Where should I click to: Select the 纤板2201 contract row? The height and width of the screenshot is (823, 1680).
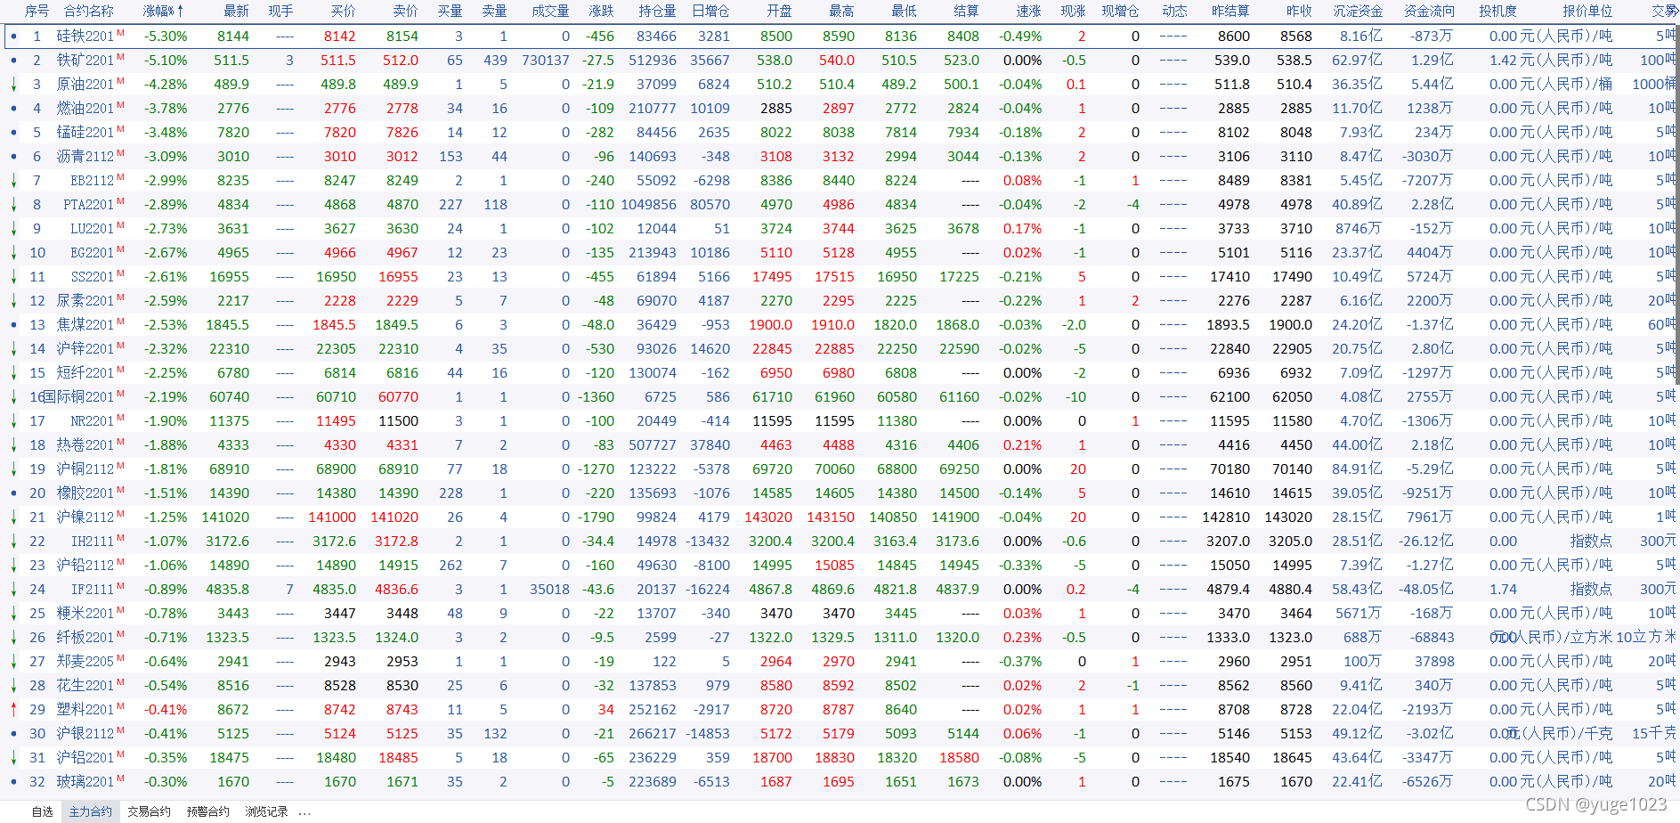840,638
